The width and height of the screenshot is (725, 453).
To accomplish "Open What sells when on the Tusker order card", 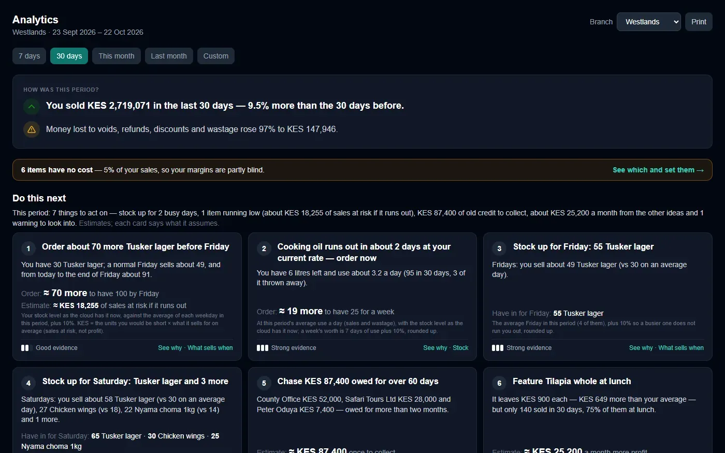I will (210, 348).
